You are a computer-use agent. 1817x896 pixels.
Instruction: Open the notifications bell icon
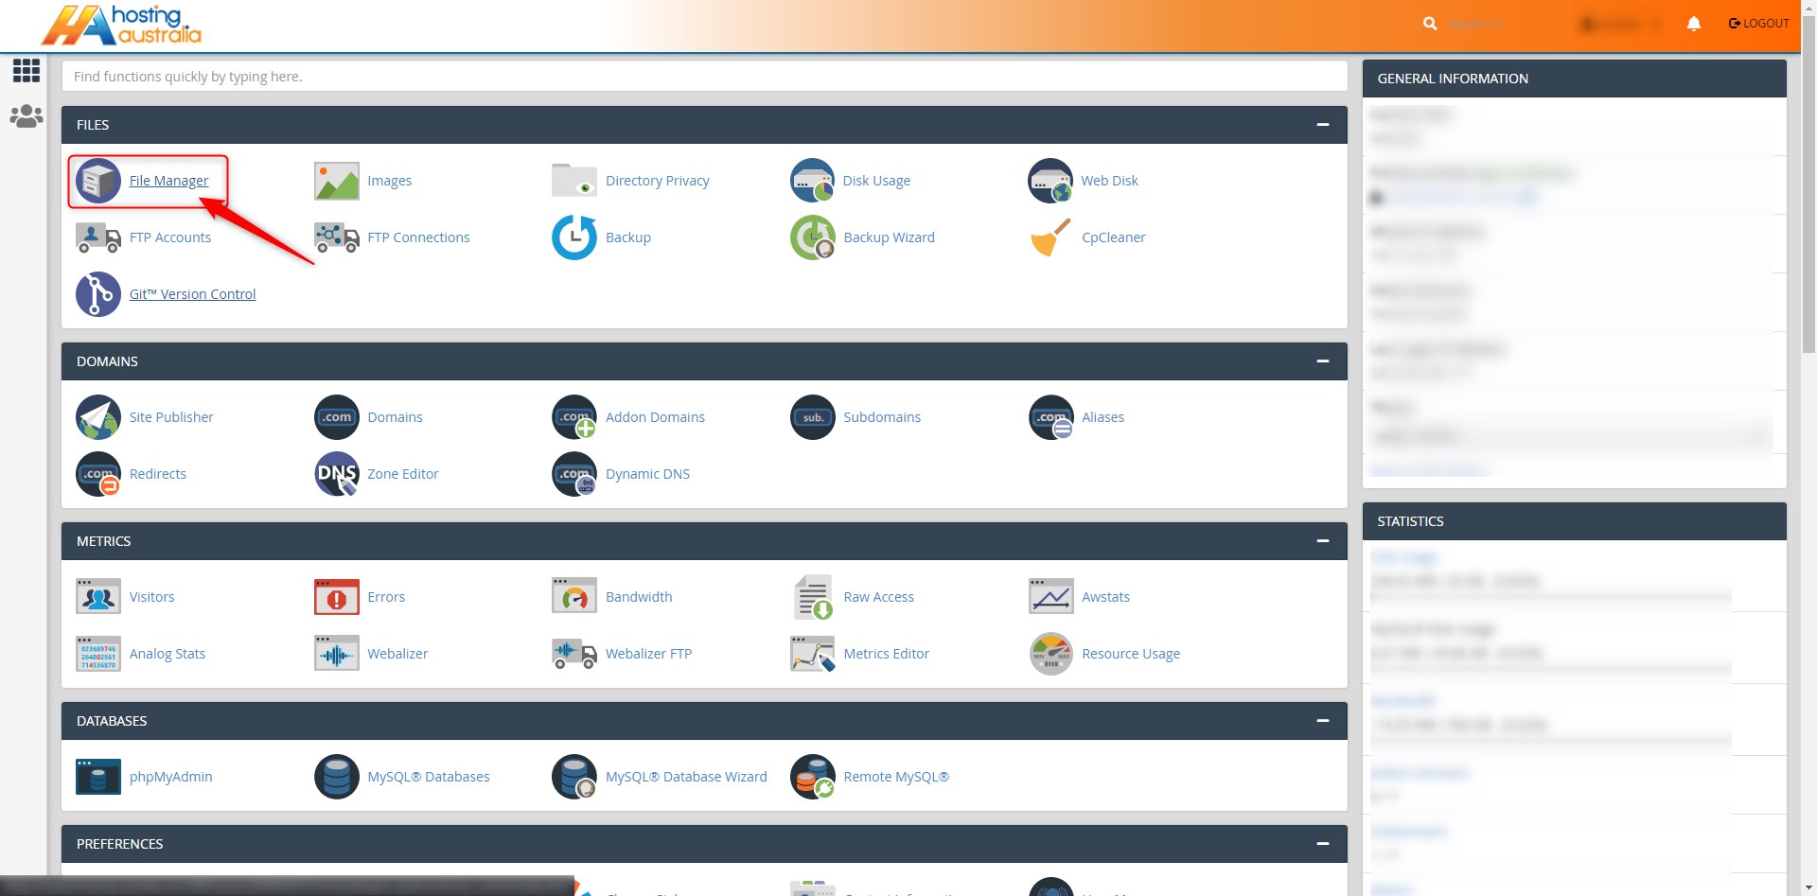[1694, 24]
